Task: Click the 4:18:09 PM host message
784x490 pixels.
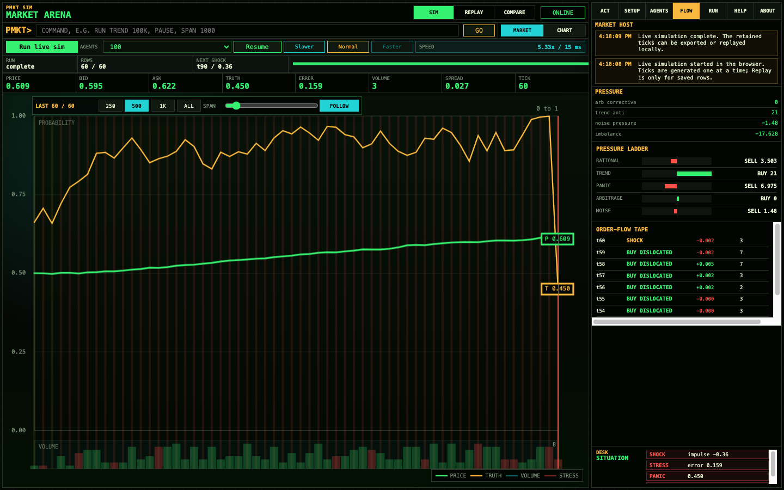Action: coord(687,43)
